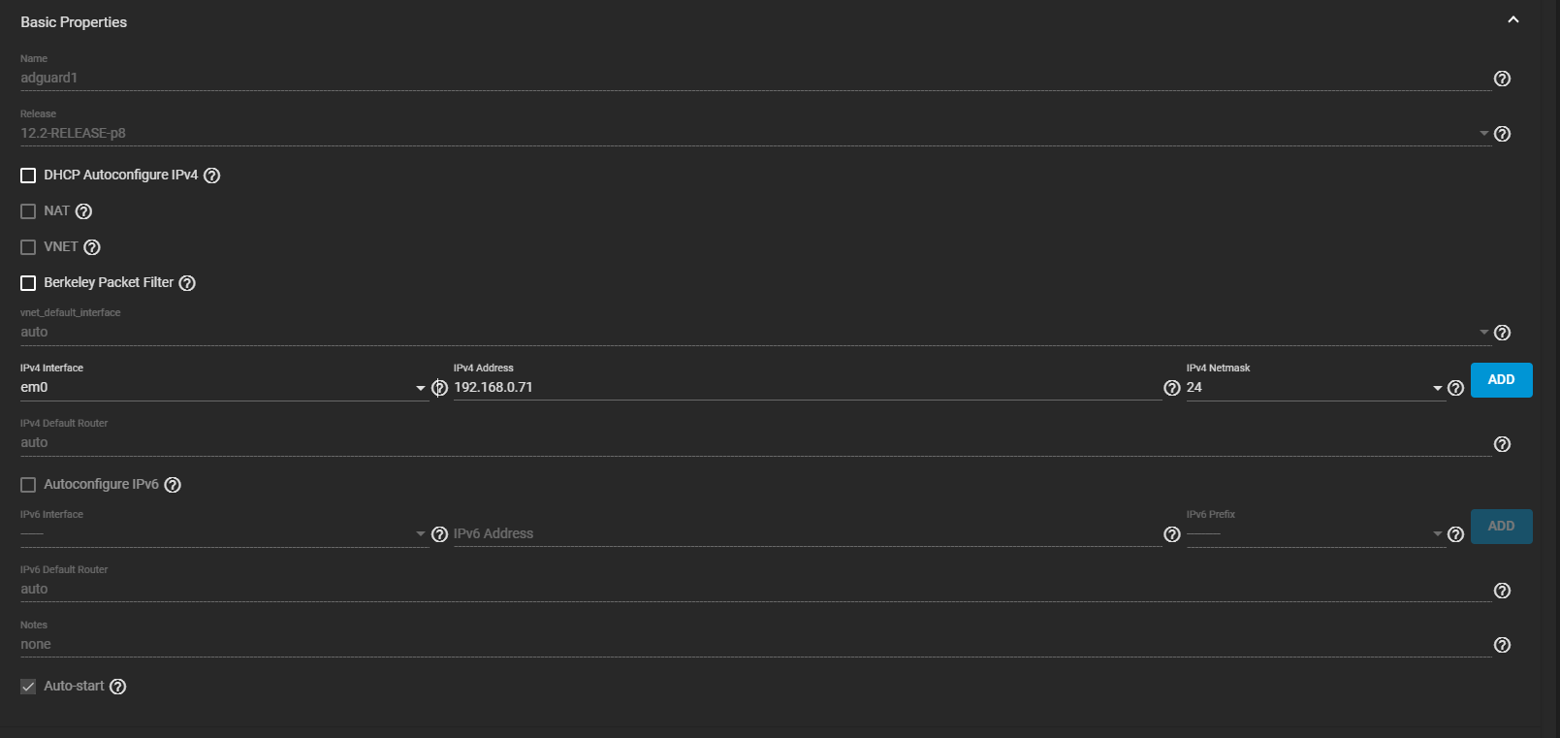
Task: Click the IPv4 Address input field
Action: pyautogui.click(x=805, y=388)
